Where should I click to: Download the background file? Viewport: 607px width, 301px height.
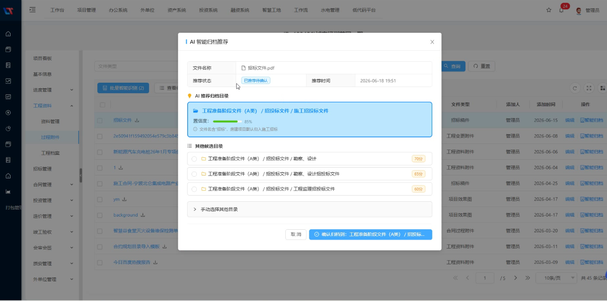point(142,215)
